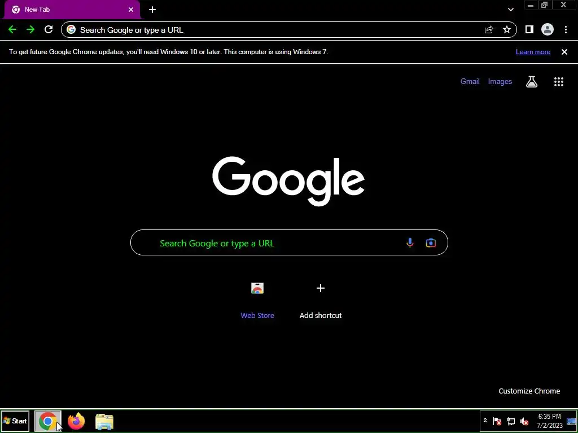This screenshot has height=433, width=578.
Task: Go back using the green back arrow
Action: tap(12, 30)
